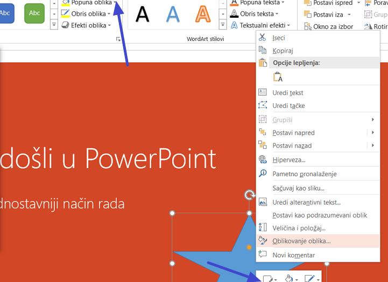Click the star's orange adjustment handle
Viewport: 388px width, 282px height.
[x=249, y=247]
